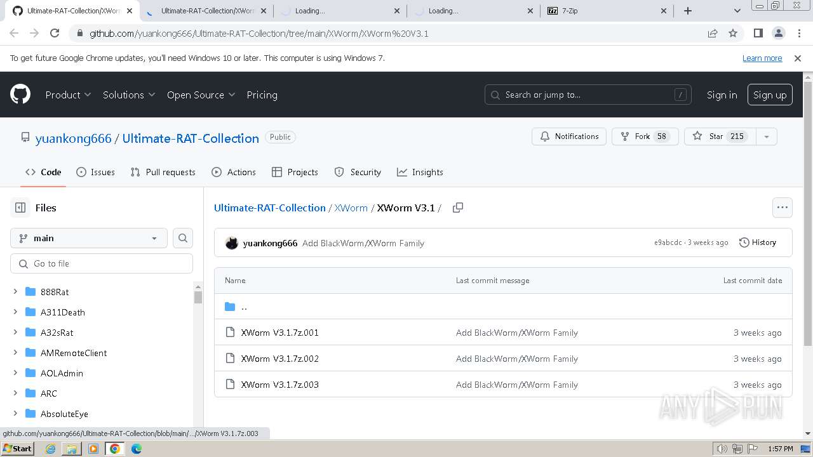Image resolution: width=813 pixels, height=457 pixels.
Task: Open Internet Explorer from the taskbar
Action: 50,449
